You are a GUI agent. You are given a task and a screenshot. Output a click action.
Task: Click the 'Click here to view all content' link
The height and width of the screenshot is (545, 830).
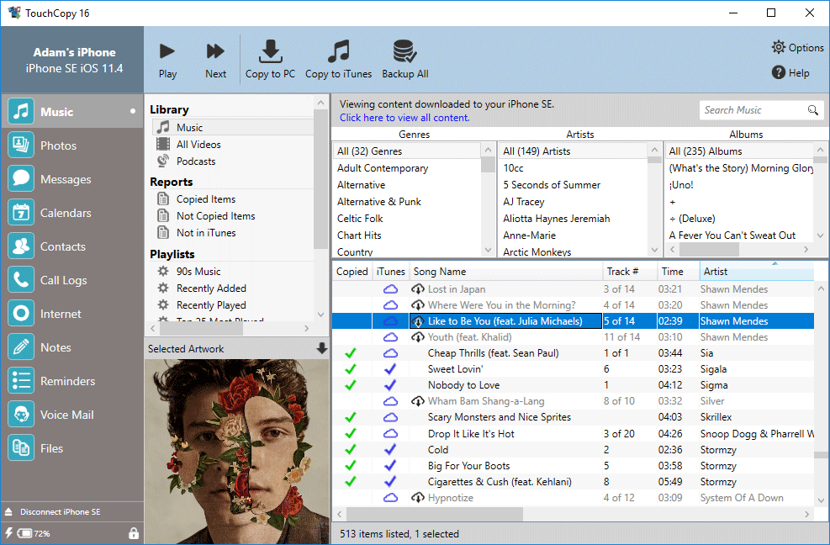[x=404, y=118]
